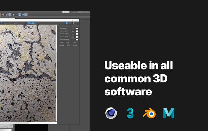Open the CoronaLight003 color swatch
This screenshot has width=208, height=131.
[x=77, y=37]
